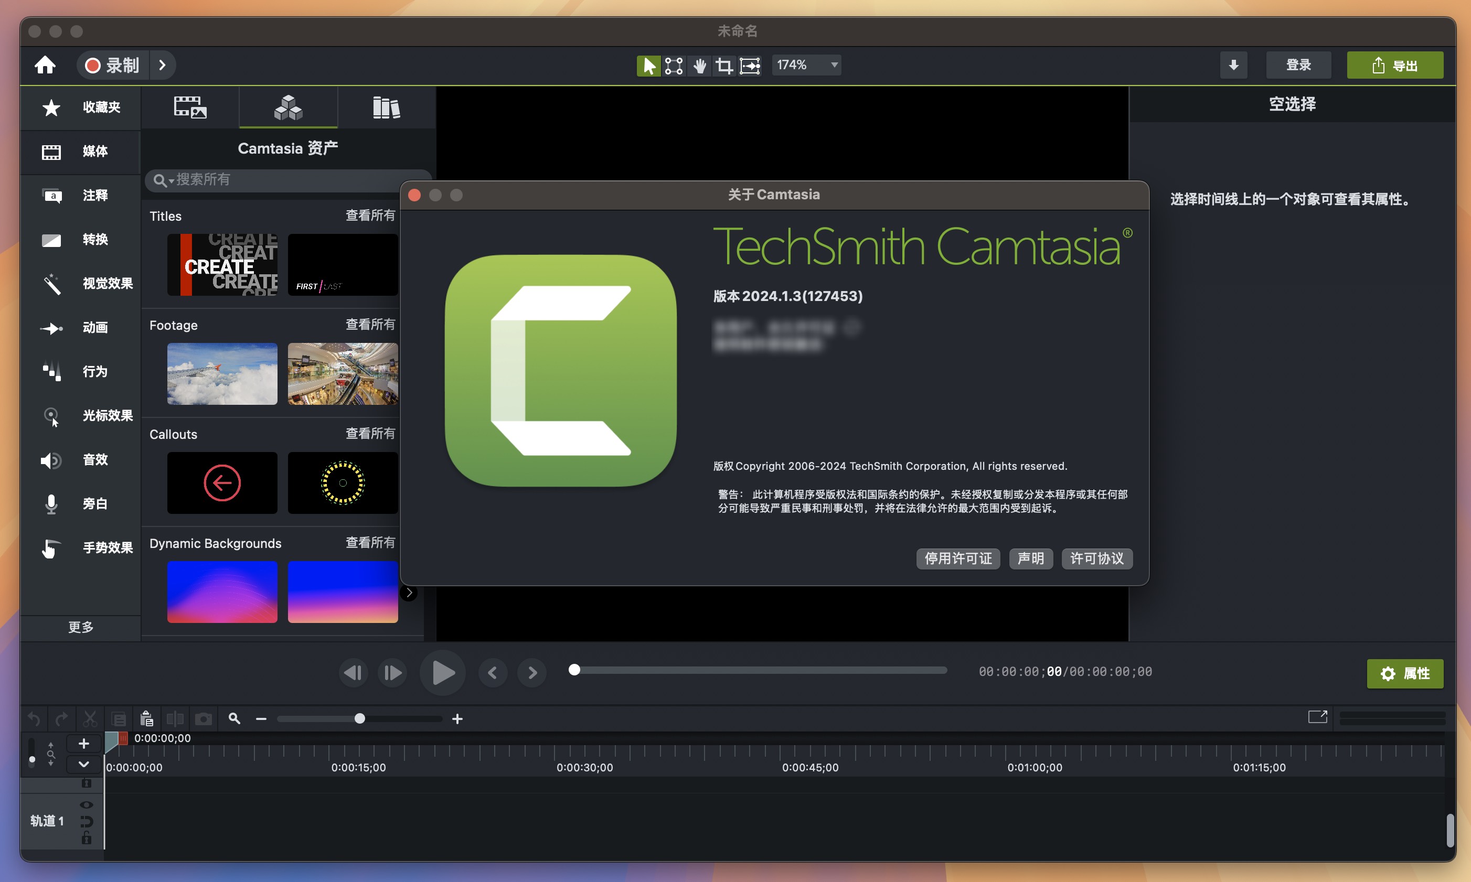Screen dimensions: 1471x882
Task: Click the detach timeline window icon
Action: tap(1318, 717)
